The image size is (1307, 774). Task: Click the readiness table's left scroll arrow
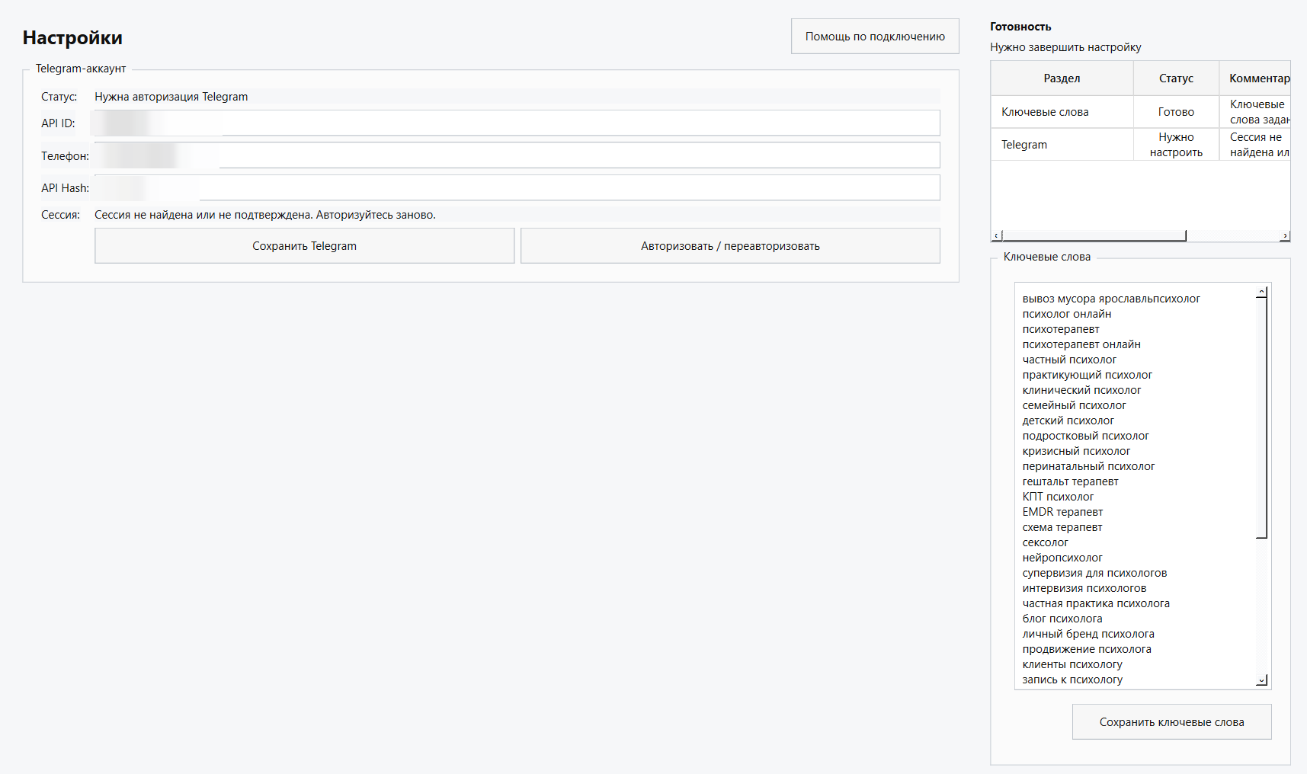coord(996,236)
